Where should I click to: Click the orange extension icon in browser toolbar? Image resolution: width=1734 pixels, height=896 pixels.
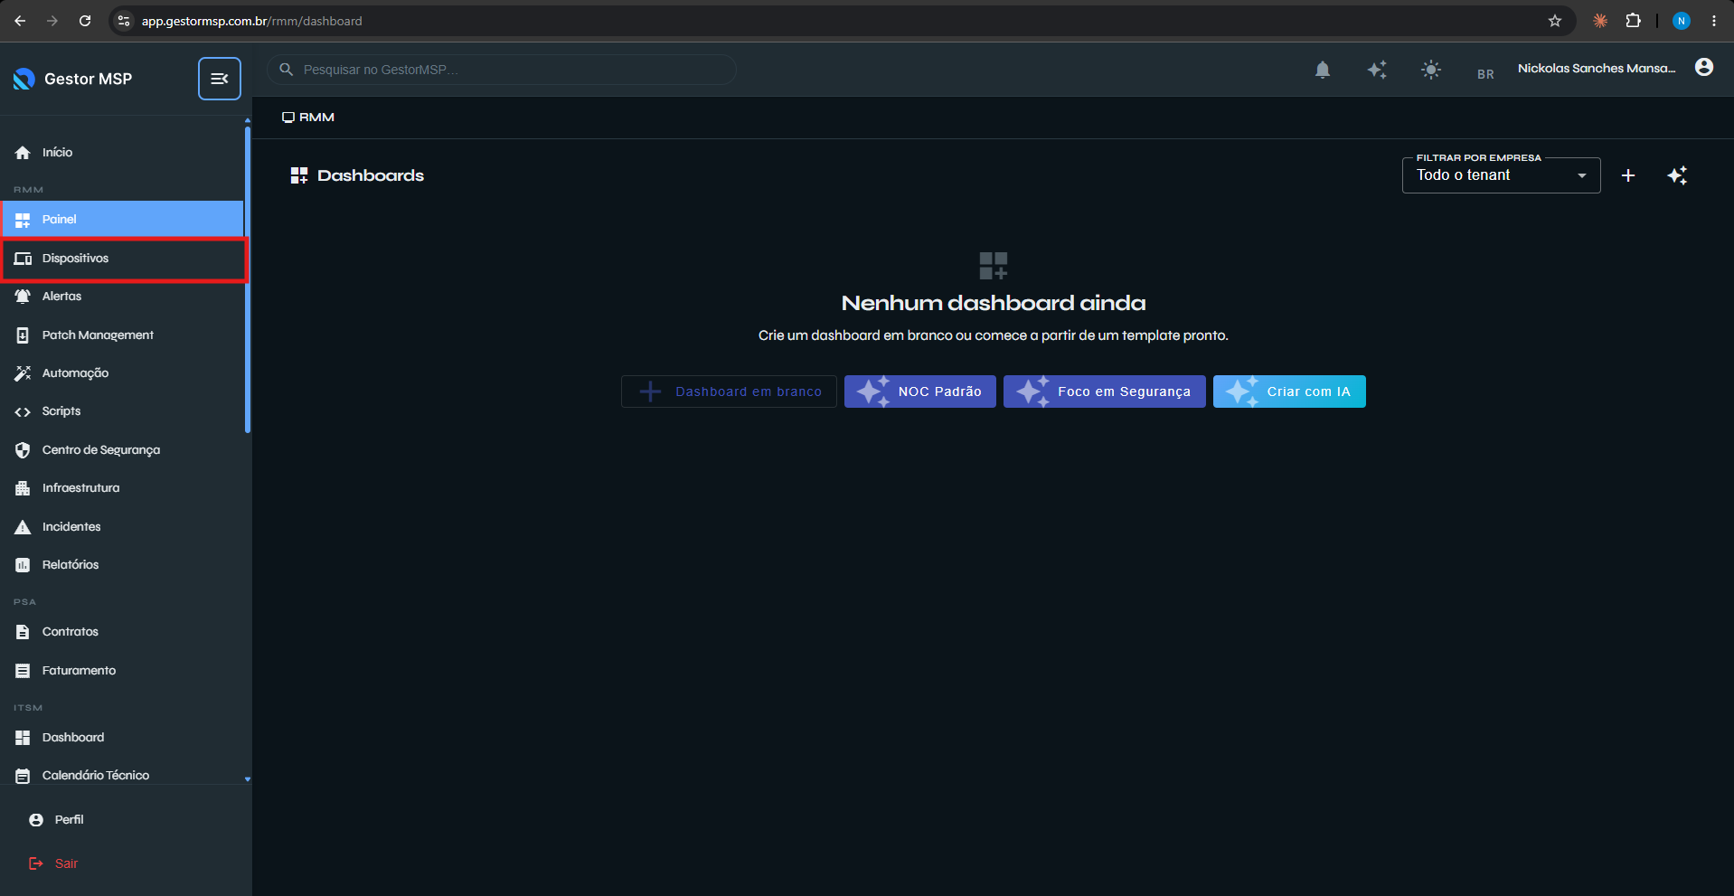(1600, 21)
